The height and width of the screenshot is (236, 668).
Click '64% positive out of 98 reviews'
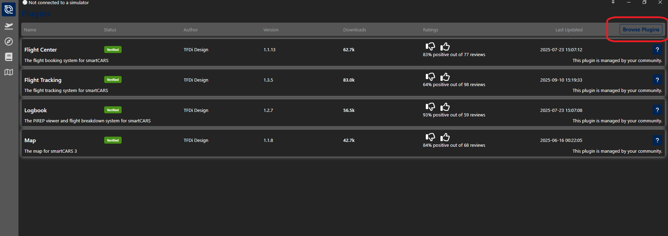click(x=454, y=85)
